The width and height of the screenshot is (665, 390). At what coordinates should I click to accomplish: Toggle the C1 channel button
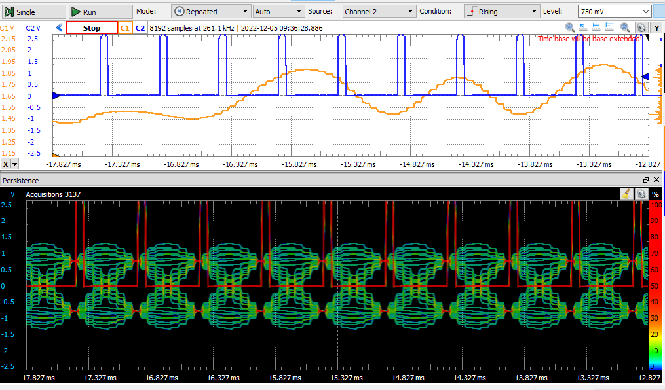tap(124, 28)
